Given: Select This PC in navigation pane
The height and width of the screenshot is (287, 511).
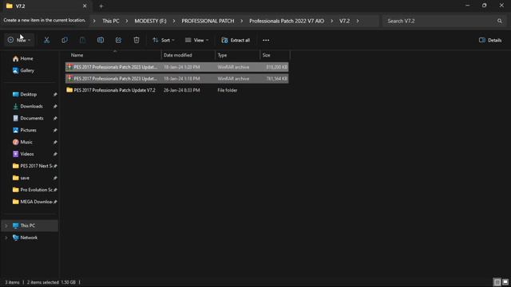Looking at the screenshot, I should (30, 226).
